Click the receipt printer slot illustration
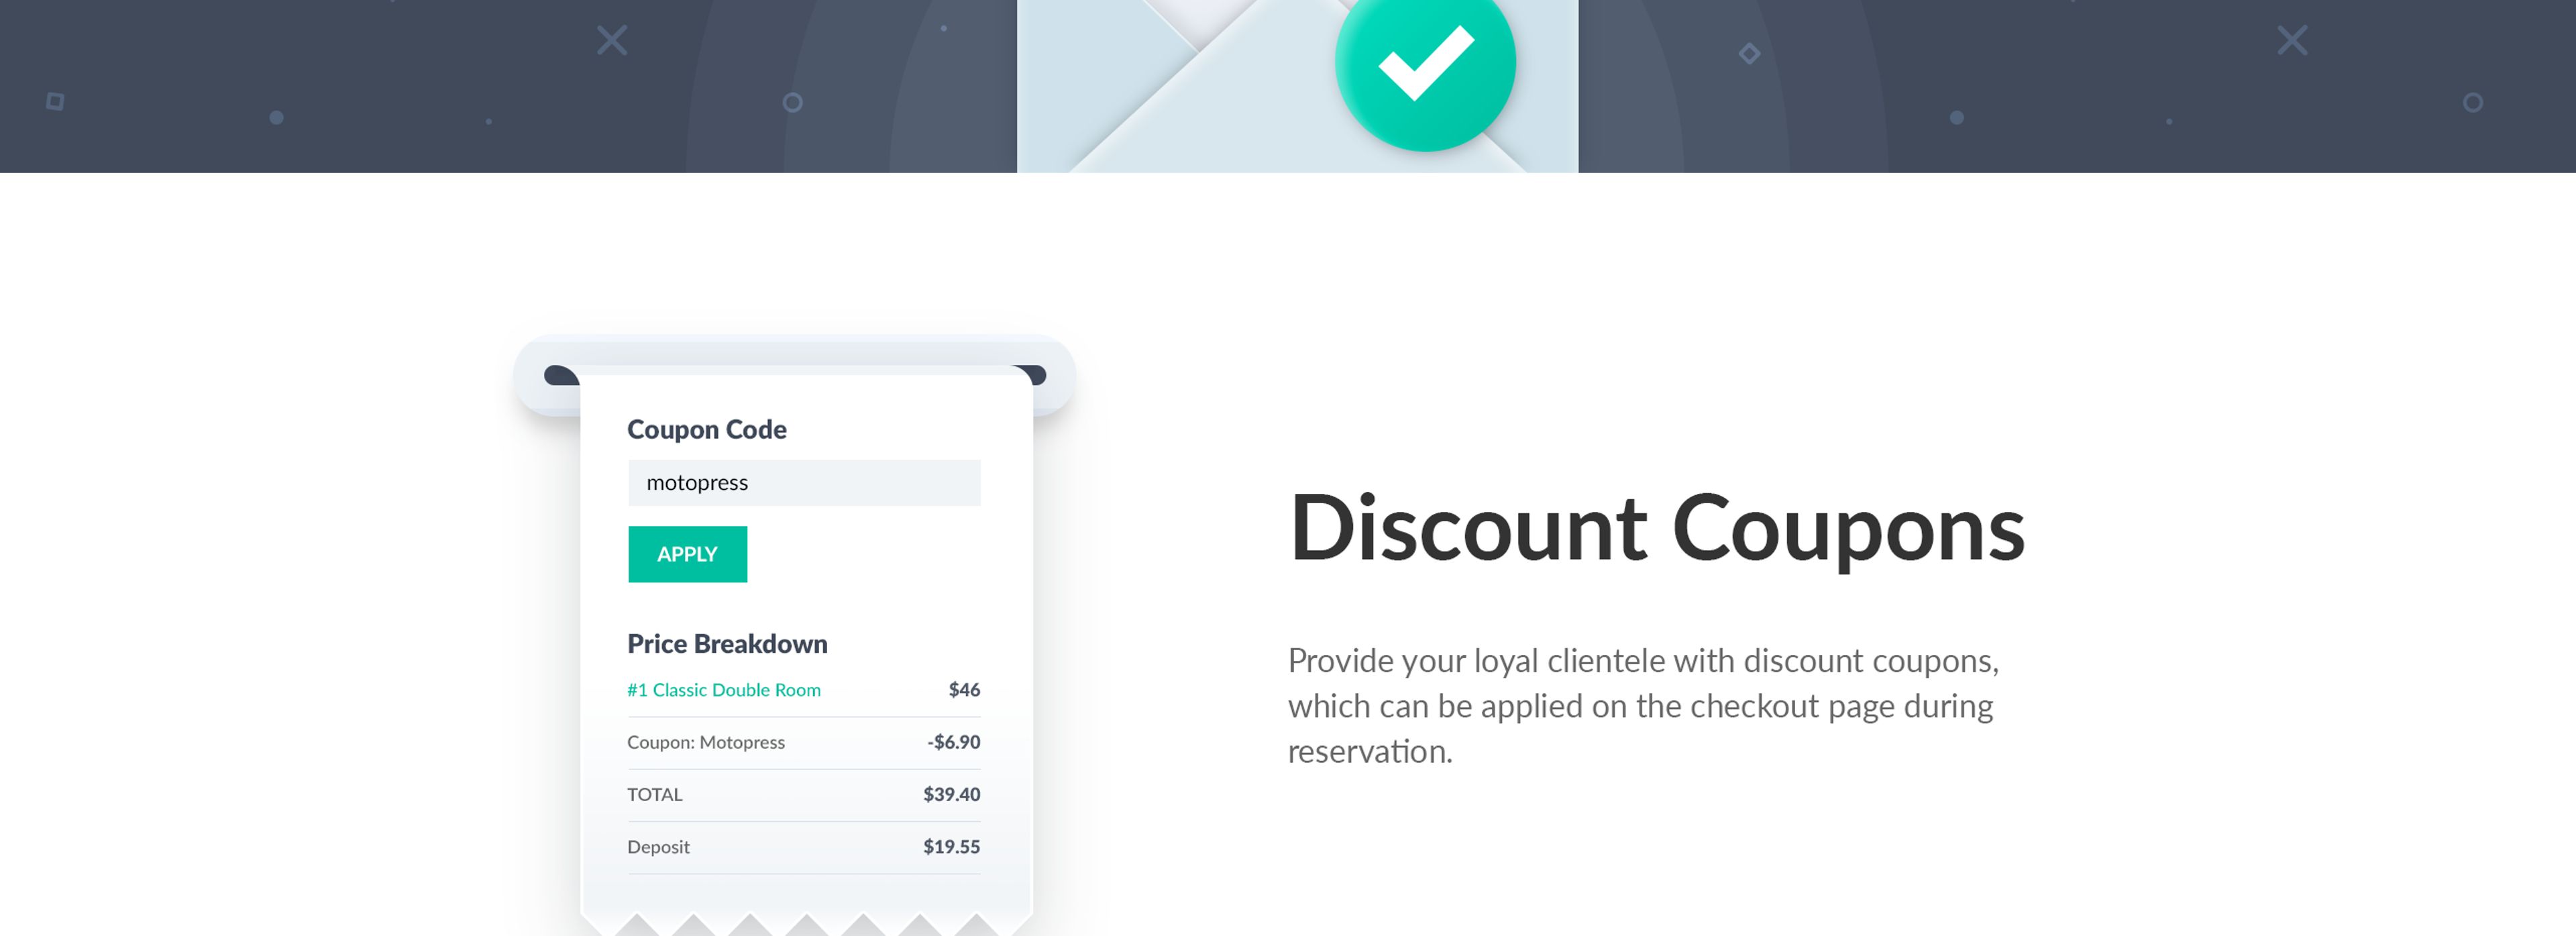 [794, 375]
